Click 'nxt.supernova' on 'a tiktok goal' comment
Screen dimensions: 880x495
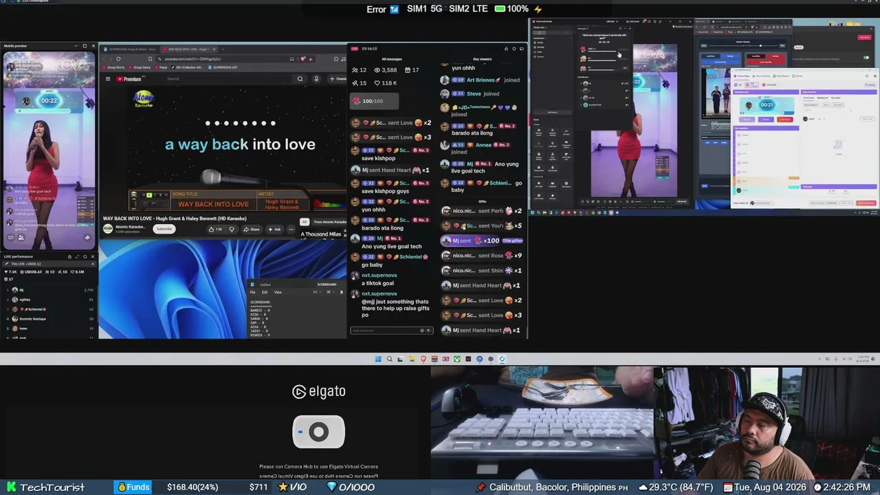[x=379, y=275]
